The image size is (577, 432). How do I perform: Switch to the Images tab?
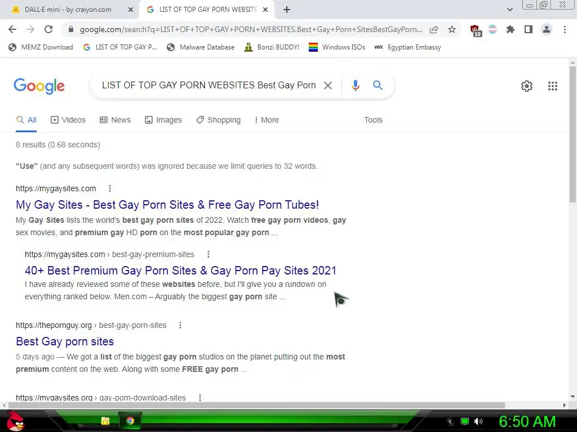pos(163,120)
